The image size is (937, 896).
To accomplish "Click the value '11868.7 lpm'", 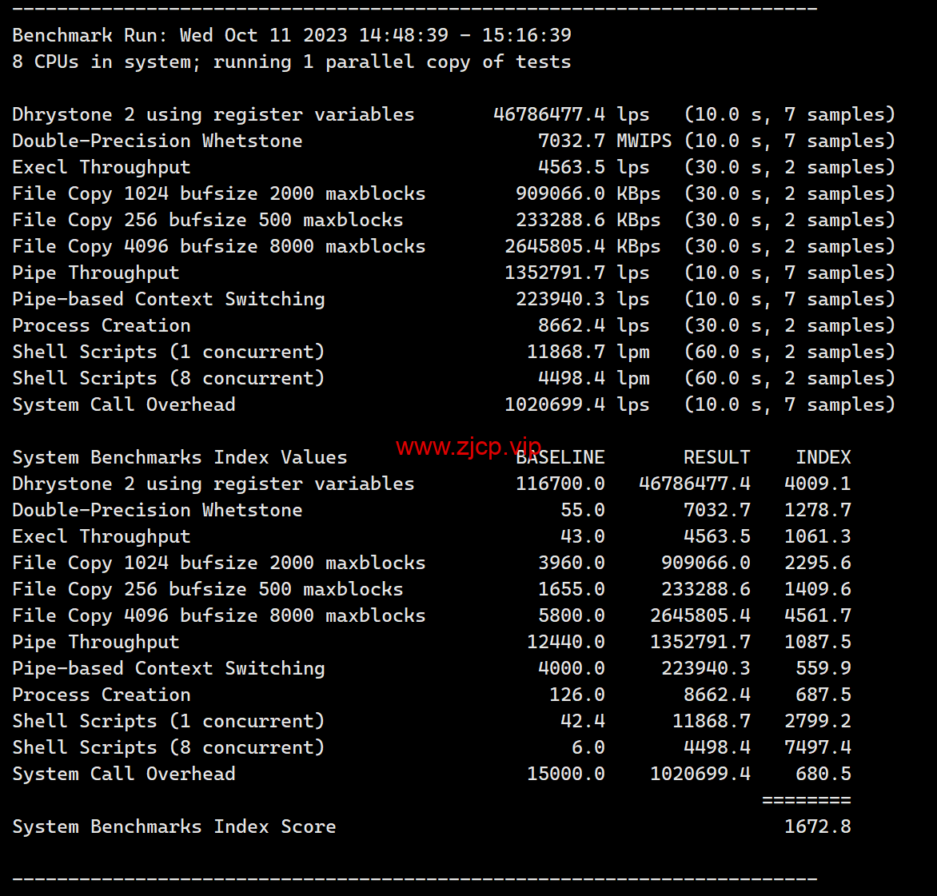I will coord(588,351).
